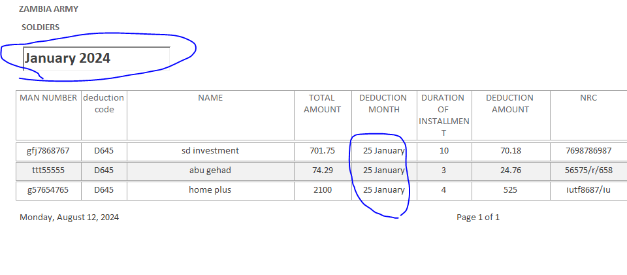The width and height of the screenshot is (627, 275).
Task: Click the MAN NUMBER column header
Action: click(48, 98)
